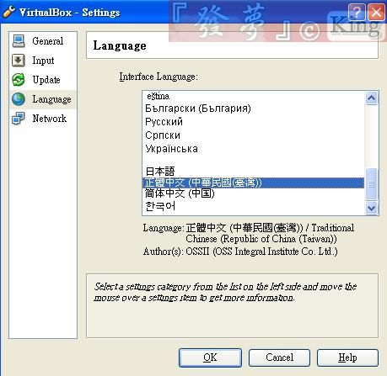Click the language list scrollbar thumb
This screenshot has height=376, width=387.
371,184
